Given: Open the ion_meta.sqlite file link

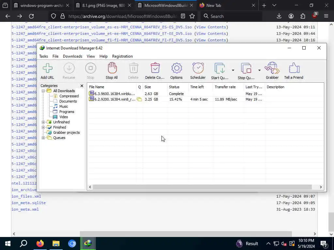Looking at the screenshot, I should (29, 203).
